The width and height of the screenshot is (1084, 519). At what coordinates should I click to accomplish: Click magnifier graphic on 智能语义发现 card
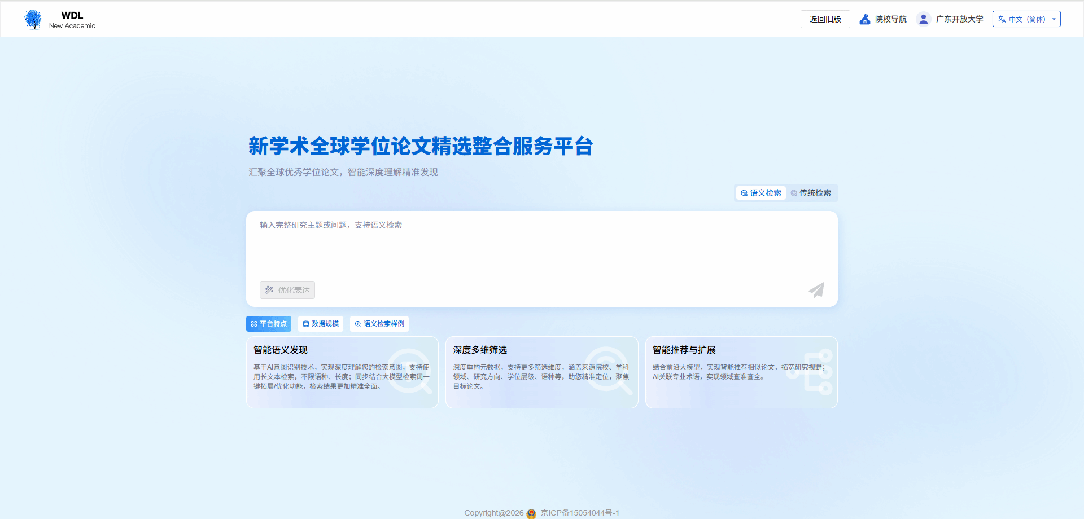(410, 370)
